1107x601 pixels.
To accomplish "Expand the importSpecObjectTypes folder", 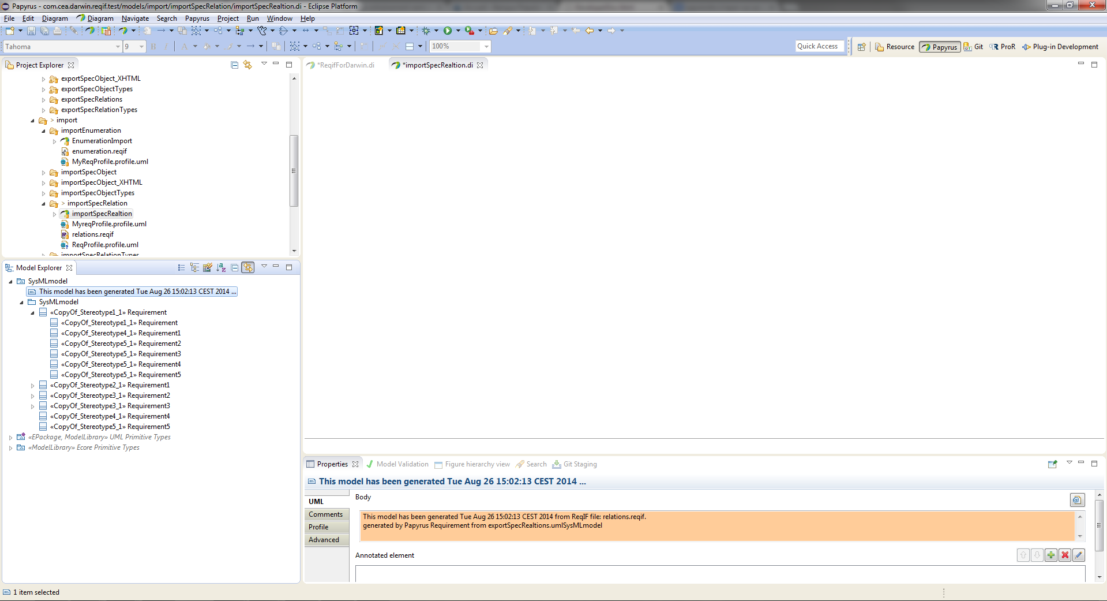I will point(43,193).
